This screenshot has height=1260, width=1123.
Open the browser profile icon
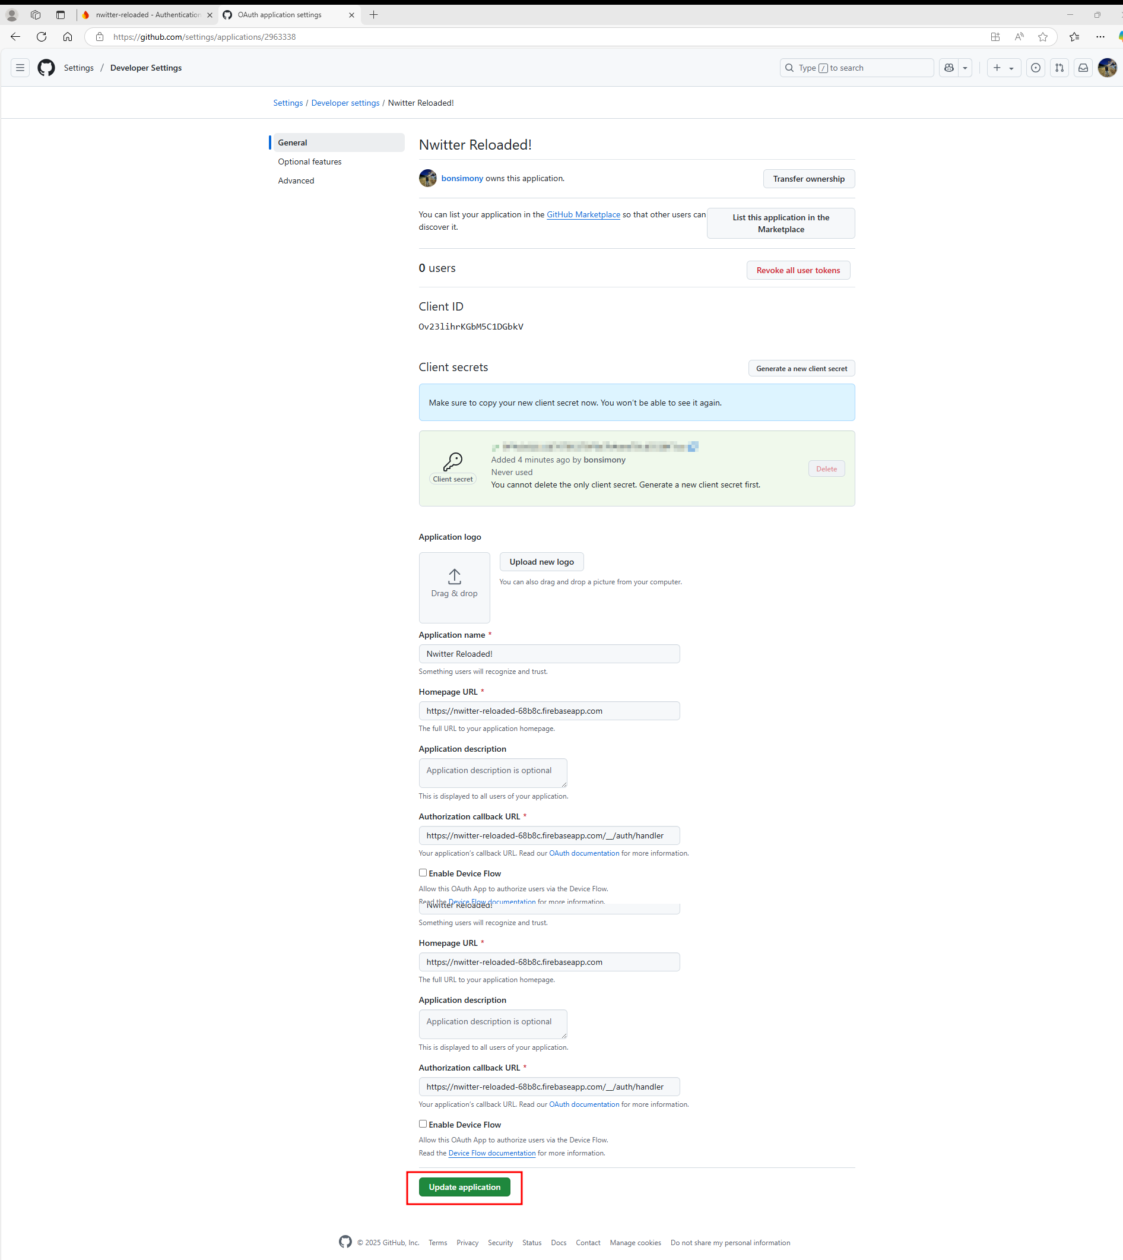point(12,15)
